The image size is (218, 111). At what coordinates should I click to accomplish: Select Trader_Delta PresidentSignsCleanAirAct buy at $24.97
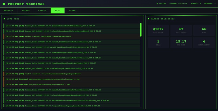coord(72,63)
